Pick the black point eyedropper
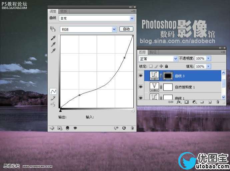 pyautogui.click(x=53, y=38)
